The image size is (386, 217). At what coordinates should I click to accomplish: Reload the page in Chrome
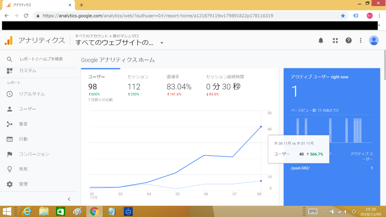pyautogui.click(x=26, y=16)
